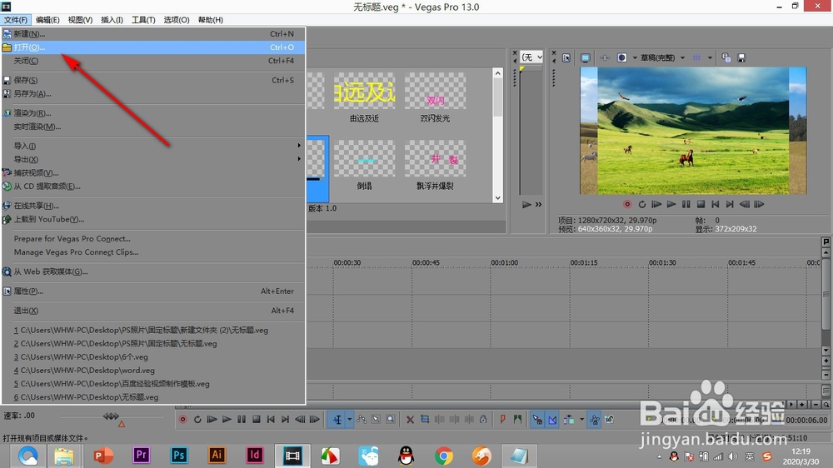Click Play below the video preview

[x=671, y=205]
